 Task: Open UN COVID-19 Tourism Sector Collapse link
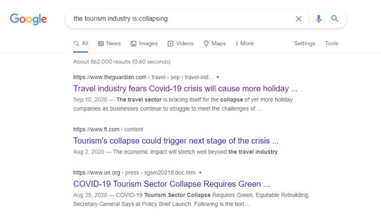(171, 184)
